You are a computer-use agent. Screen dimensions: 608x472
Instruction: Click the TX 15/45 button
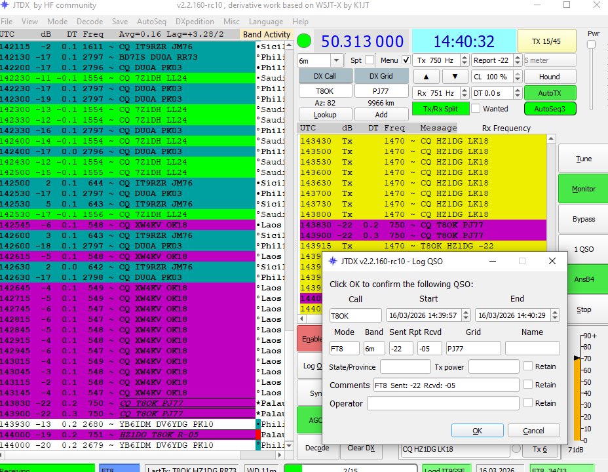(x=546, y=41)
